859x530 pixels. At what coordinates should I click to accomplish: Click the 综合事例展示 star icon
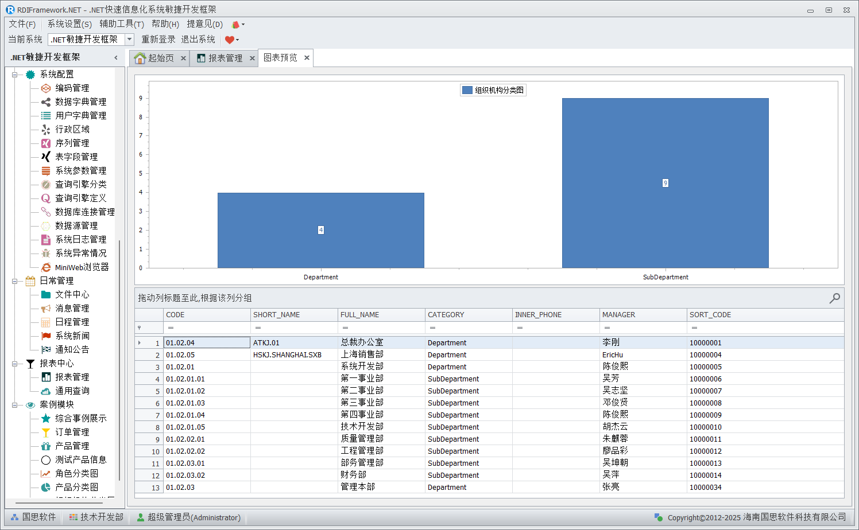tap(46, 419)
